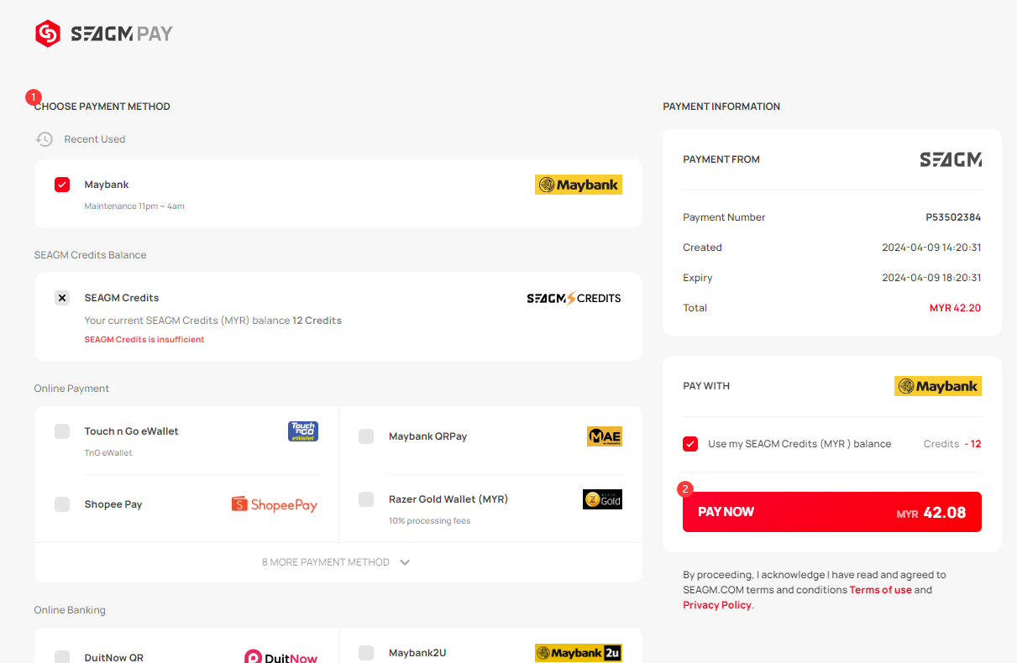Click the SEAGM Credits logo
The width and height of the screenshot is (1017, 663).
(574, 298)
